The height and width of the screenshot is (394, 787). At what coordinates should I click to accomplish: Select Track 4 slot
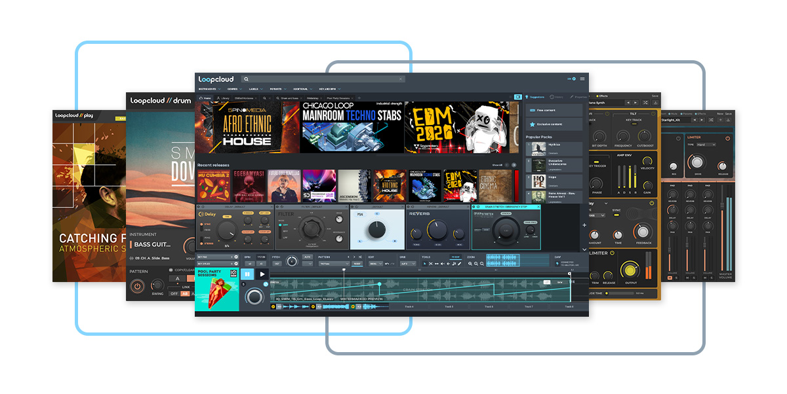[x=409, y=306]
